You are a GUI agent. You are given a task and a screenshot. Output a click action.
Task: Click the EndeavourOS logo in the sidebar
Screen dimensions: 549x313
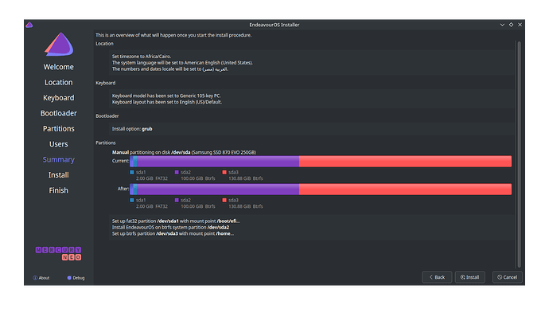coord(59,44)
